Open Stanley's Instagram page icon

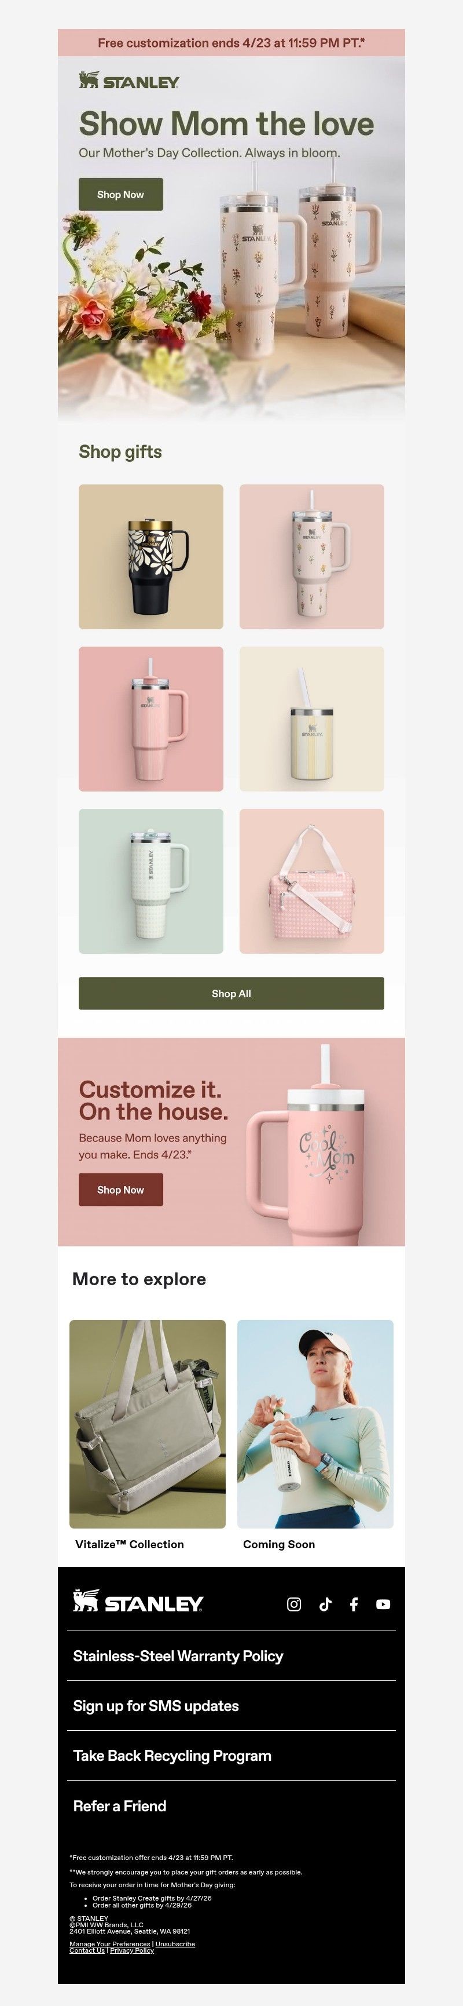294,1603
